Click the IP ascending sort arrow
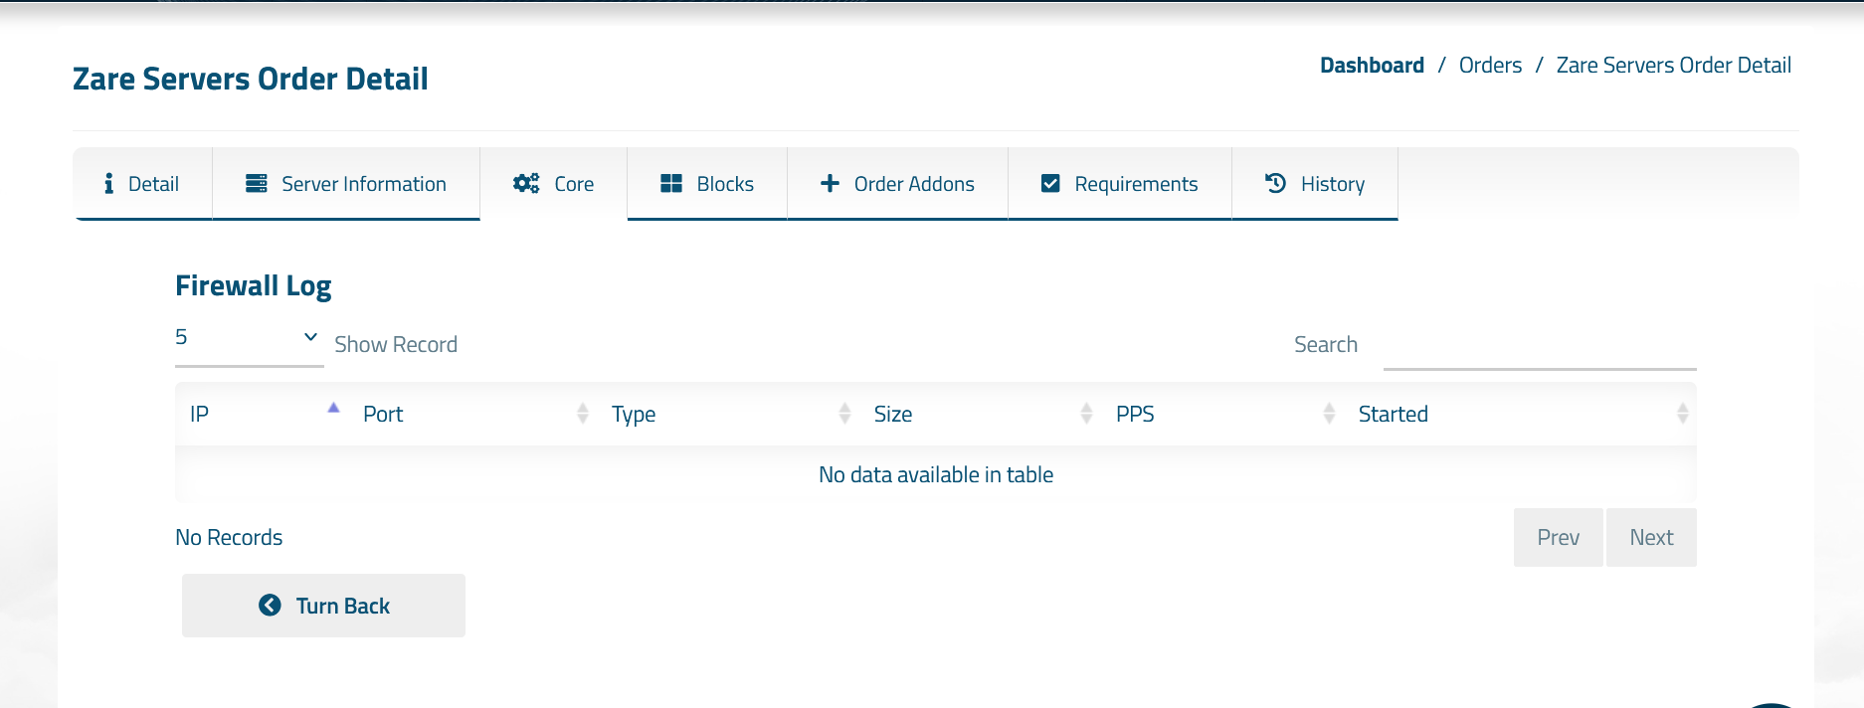The image size is (1864, 708). click(334, 408)
